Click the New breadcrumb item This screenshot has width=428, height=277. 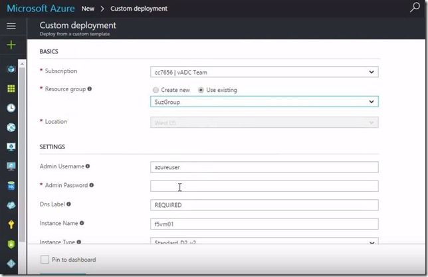tap(87, 9)
